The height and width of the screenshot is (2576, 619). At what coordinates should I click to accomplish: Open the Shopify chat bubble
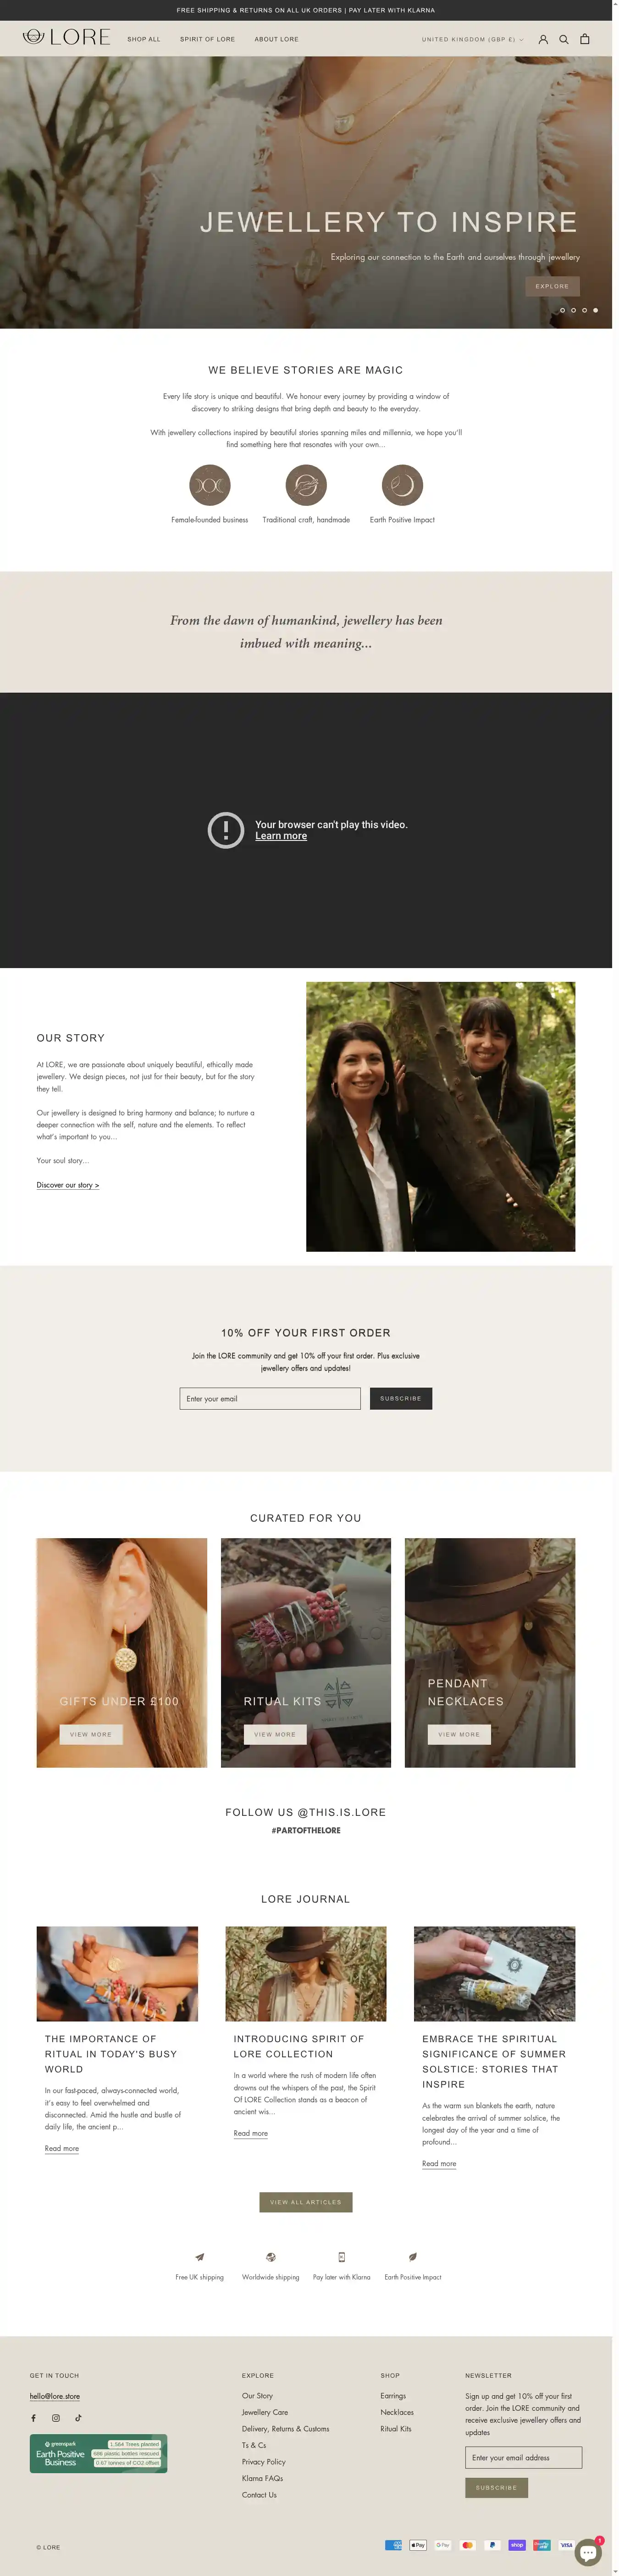pyautogui.click(x=588, y=2553)
